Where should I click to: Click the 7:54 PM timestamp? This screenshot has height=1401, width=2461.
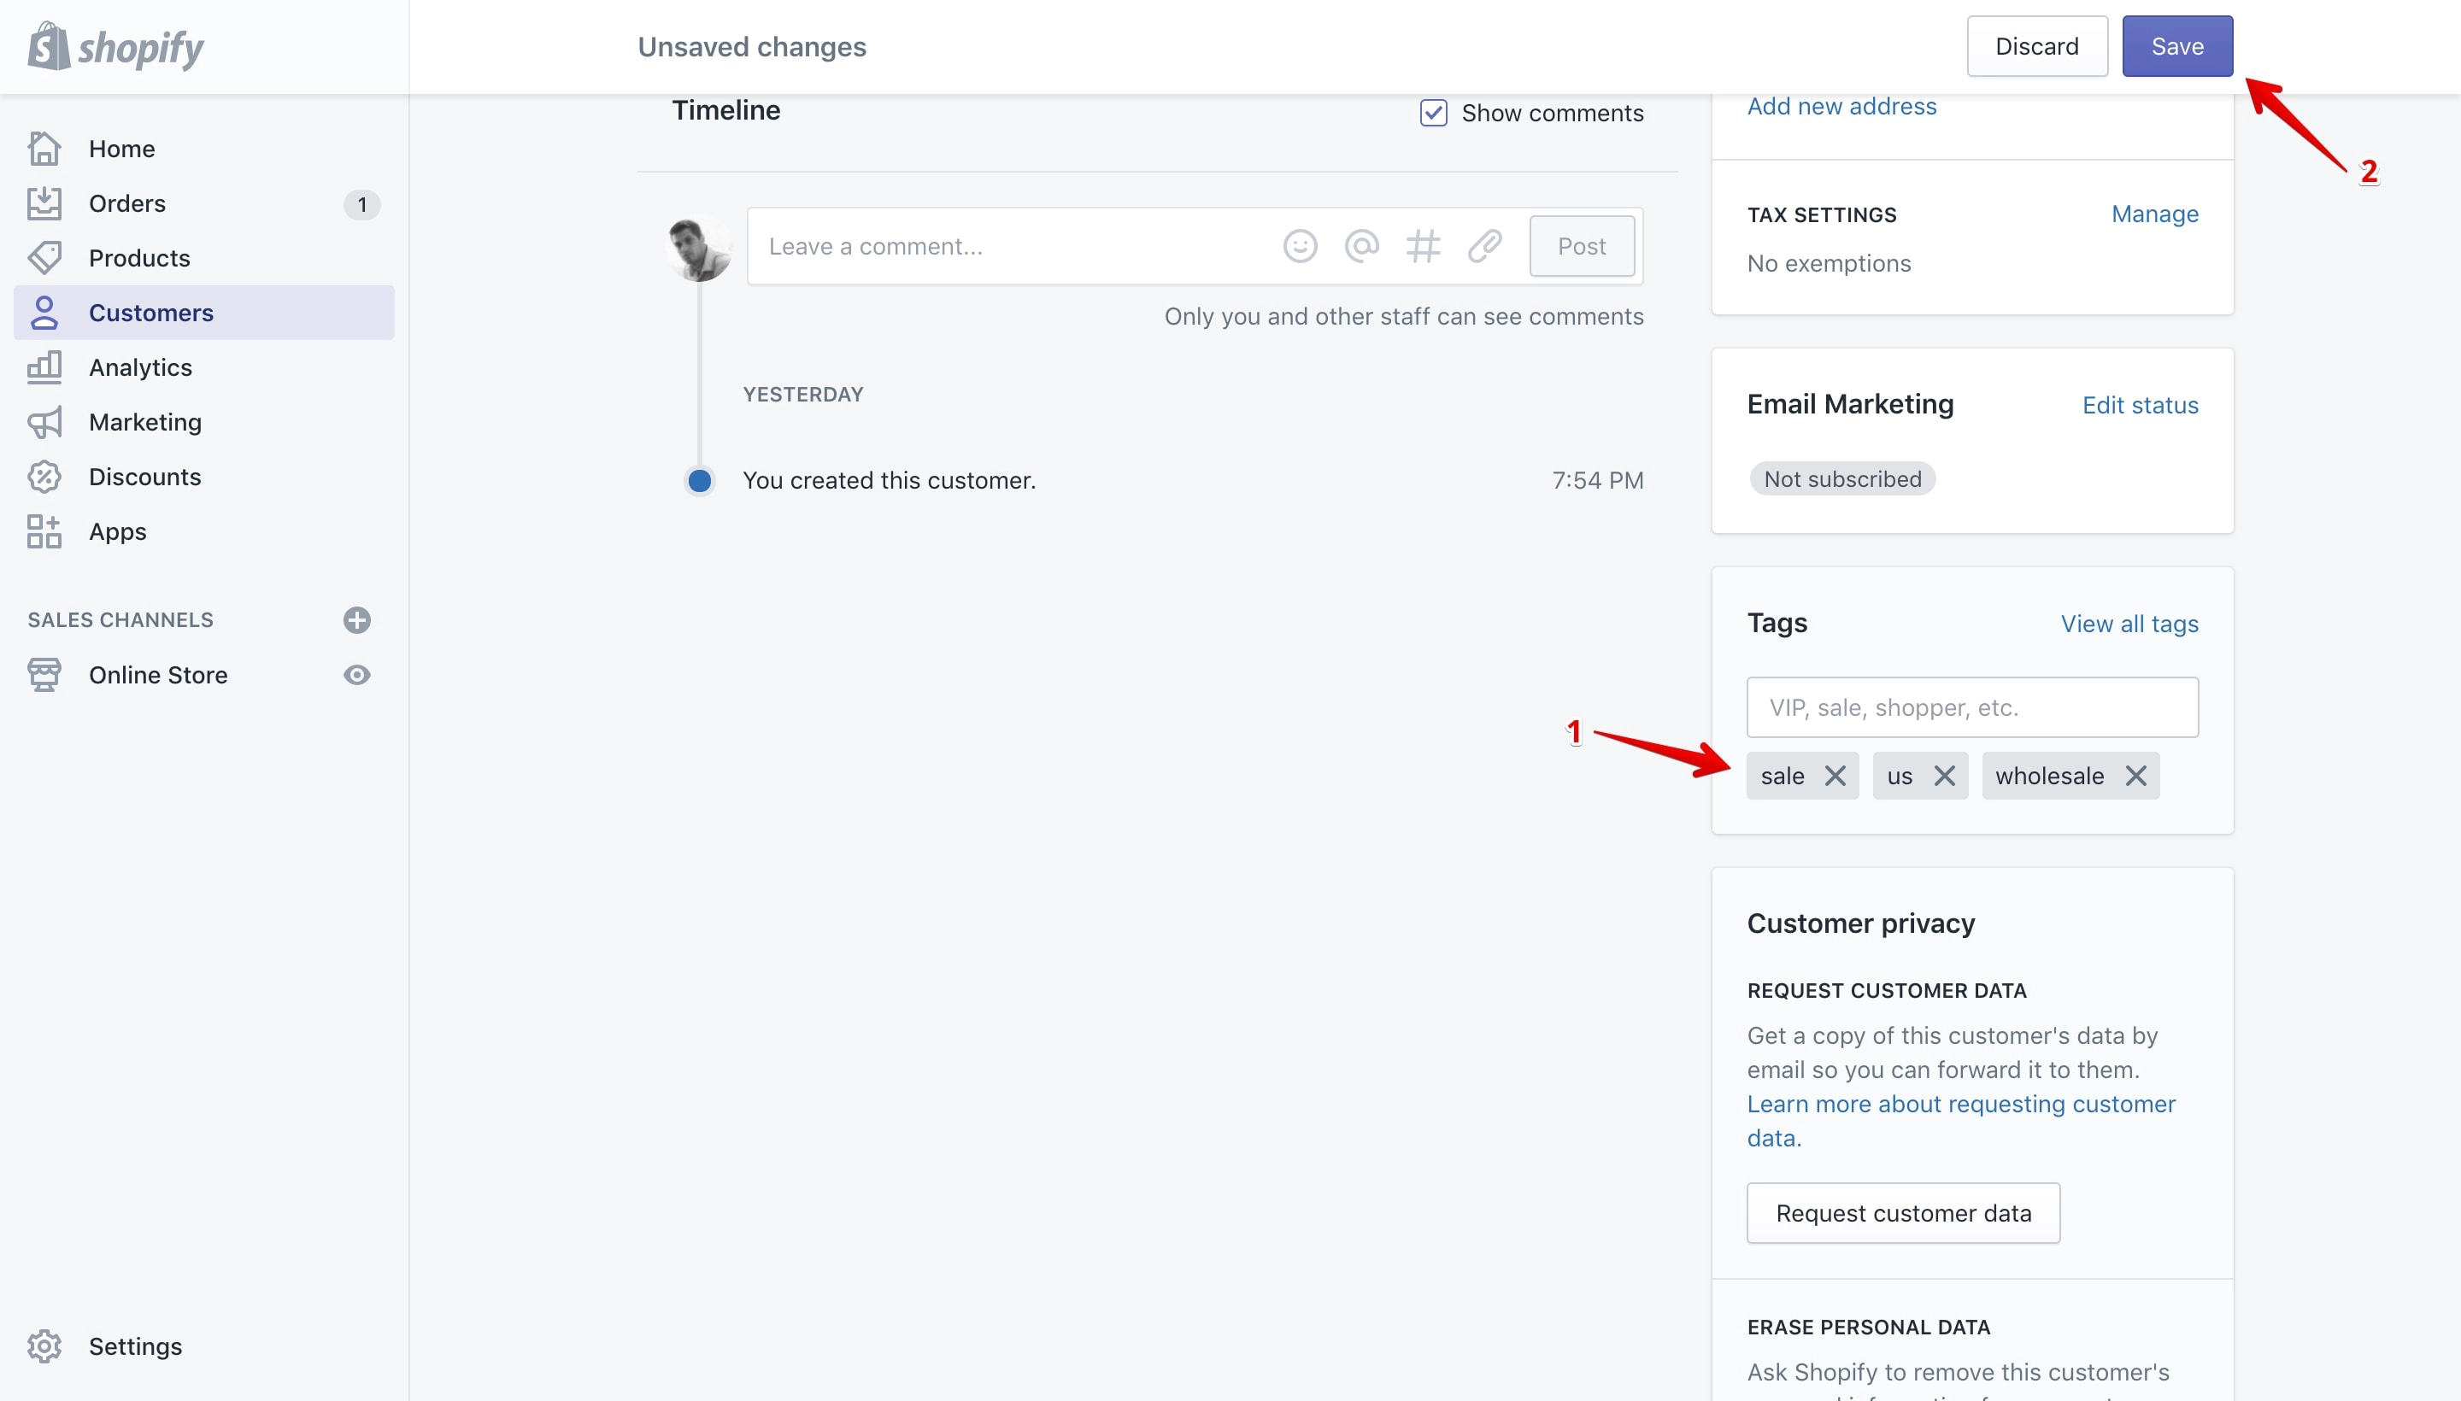coord(1598,480)
